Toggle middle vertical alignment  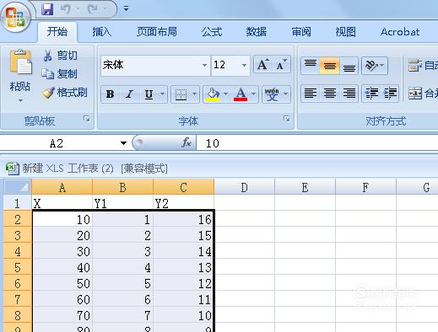(330, 66)
